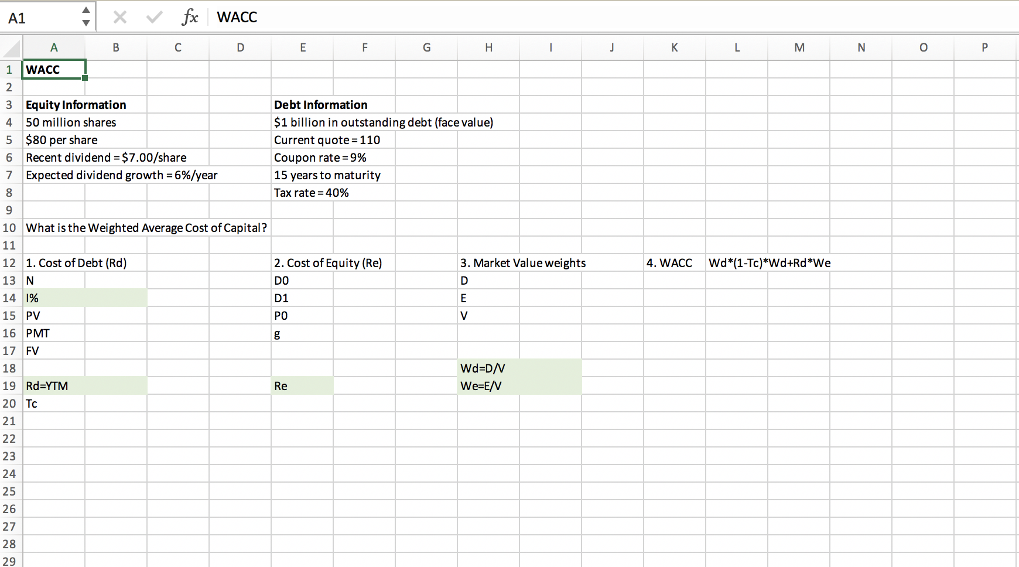Select column H header
The height and width of the screenshot is (567, 1019).
[489, 48]
